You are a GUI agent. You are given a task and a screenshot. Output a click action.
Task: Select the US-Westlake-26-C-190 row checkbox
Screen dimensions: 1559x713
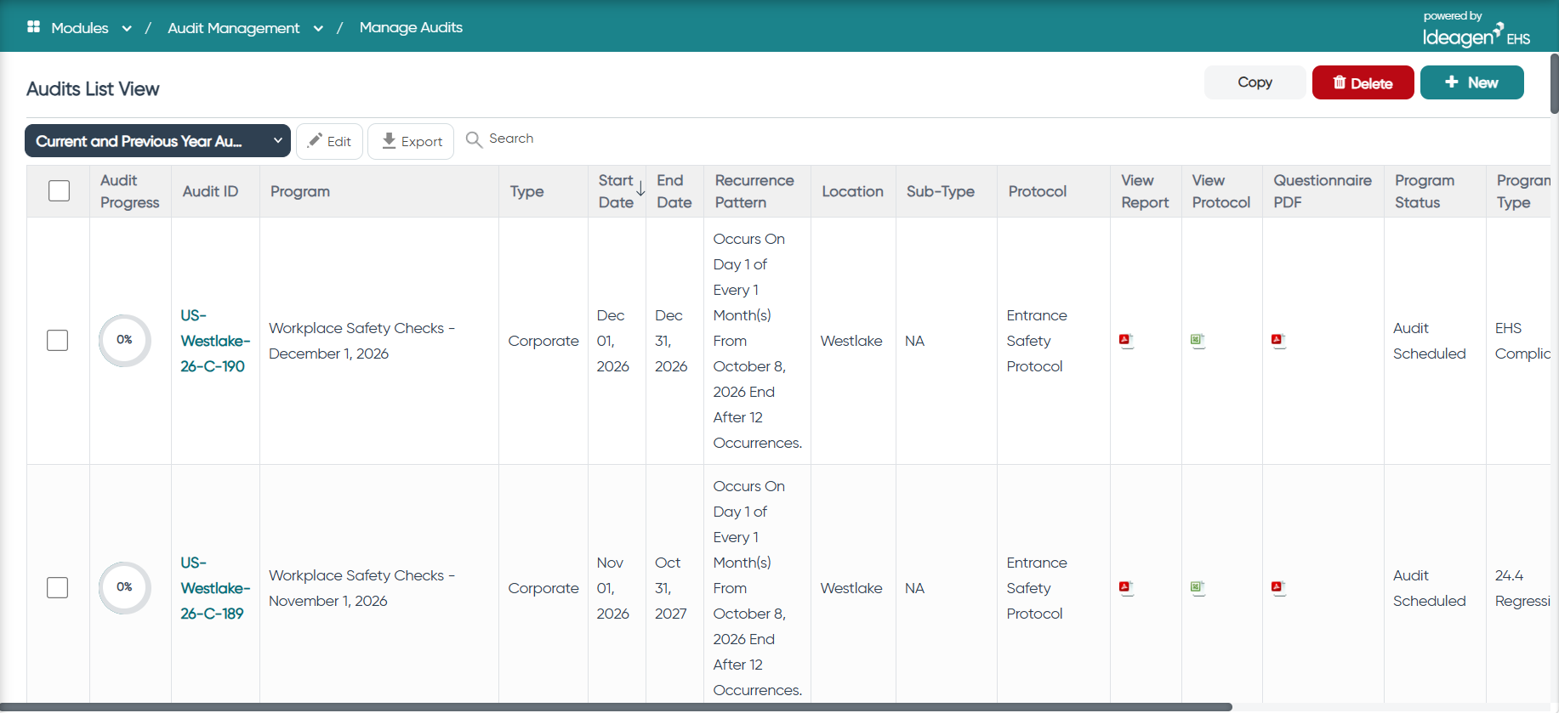(58, 341)
